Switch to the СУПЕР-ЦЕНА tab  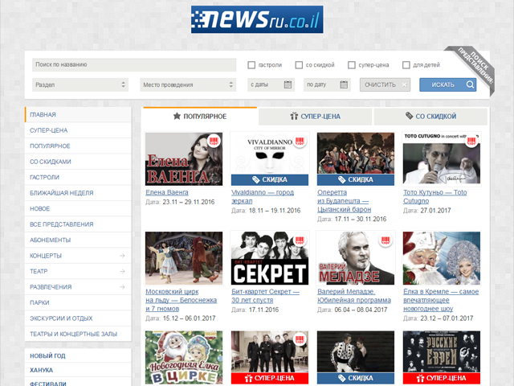[x=315, y=116]
